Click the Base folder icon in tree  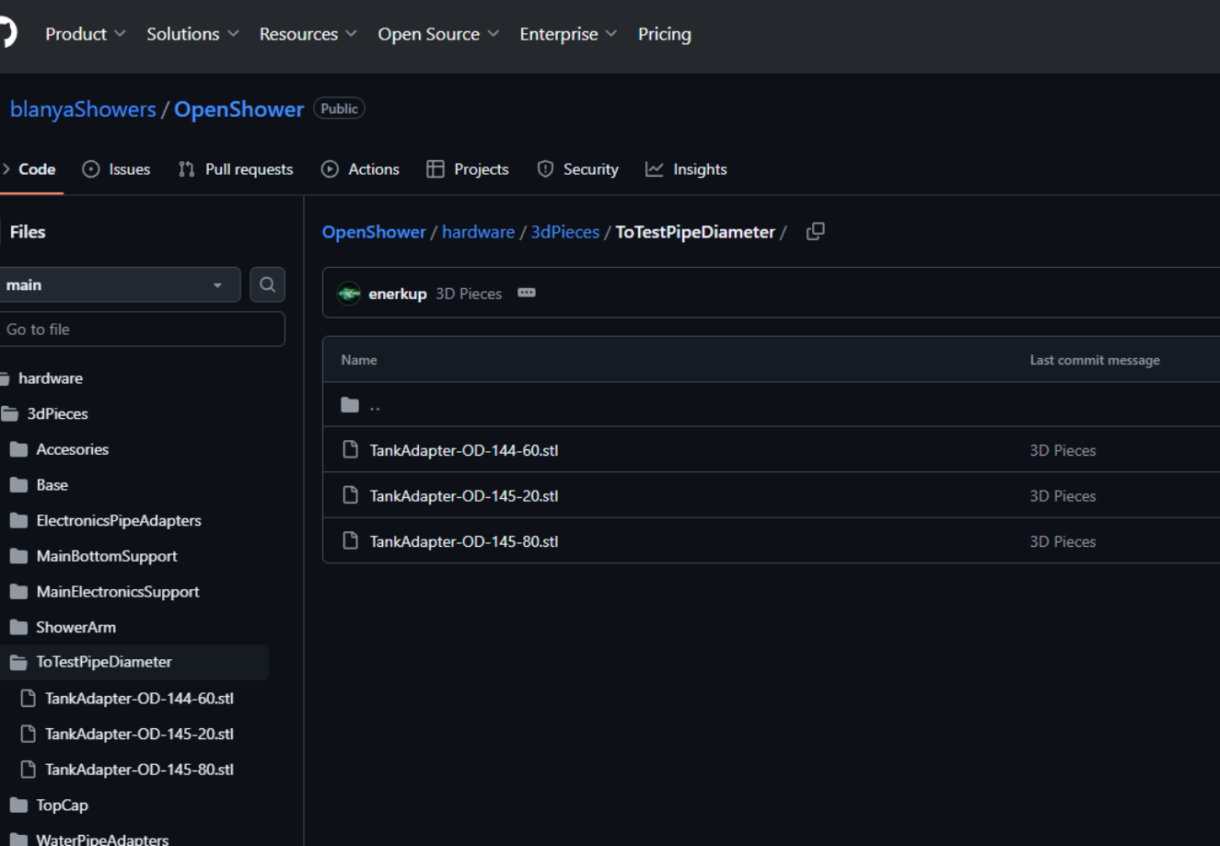[x=18, y=485]
